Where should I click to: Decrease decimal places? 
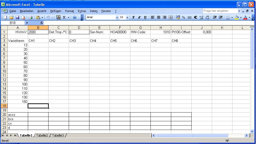(x=207, y=17)
